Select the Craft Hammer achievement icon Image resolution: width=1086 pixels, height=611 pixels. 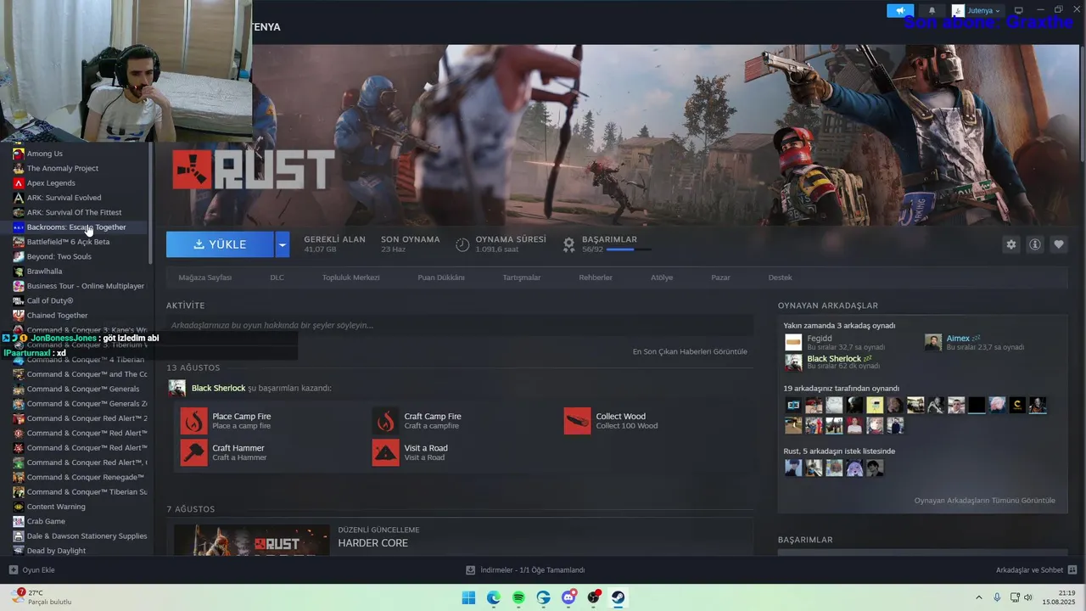(x=193, y=452)
